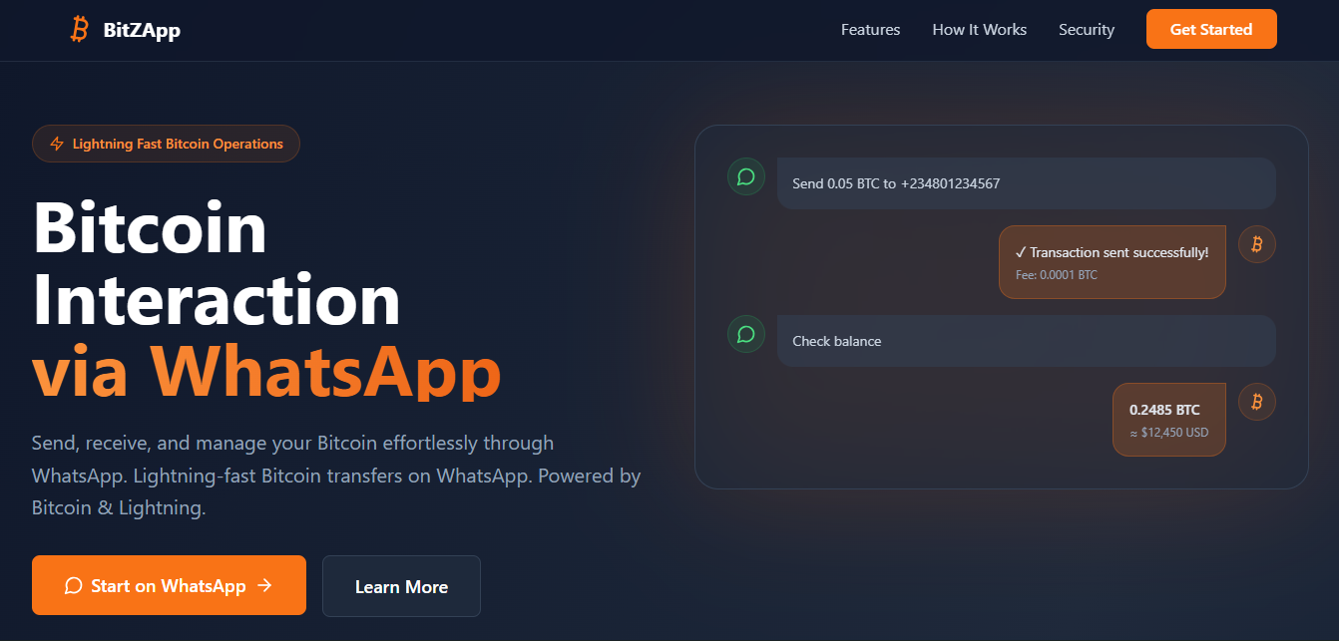This screenshot has height=641, width=1339.
Task: Click the Bitcoin logo icon in header
Action: point(80,30)
